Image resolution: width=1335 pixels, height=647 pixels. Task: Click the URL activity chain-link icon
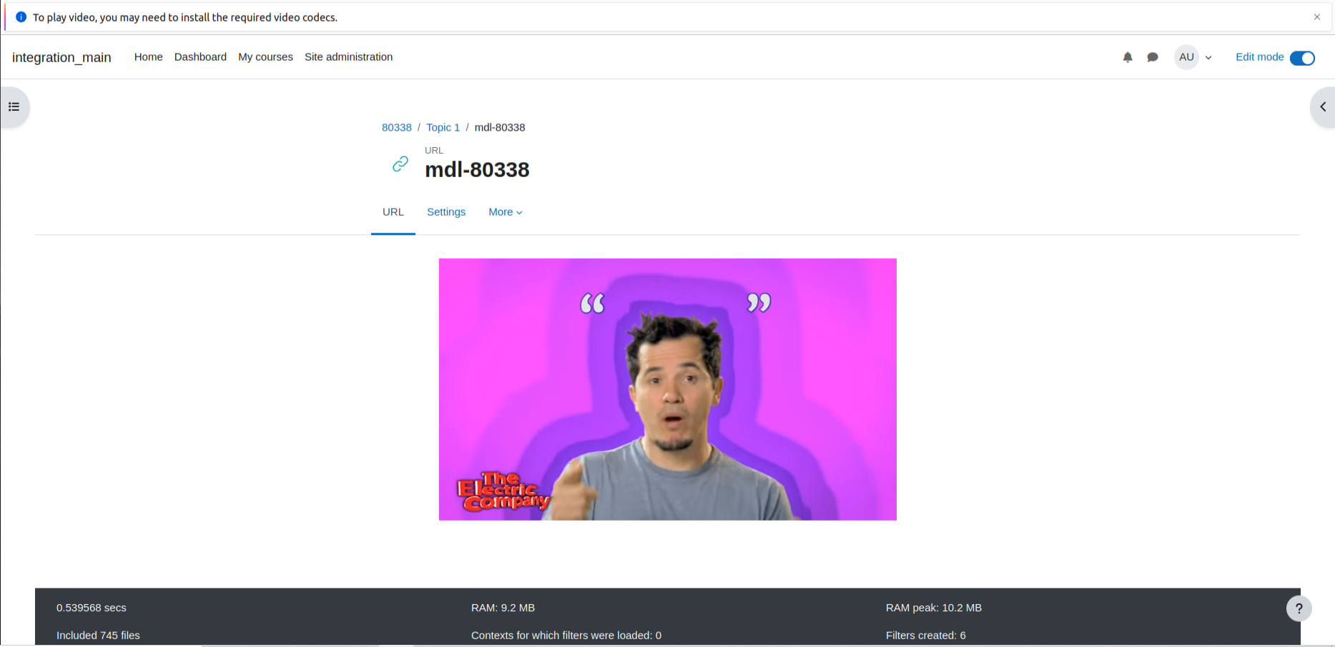point(400,164)
